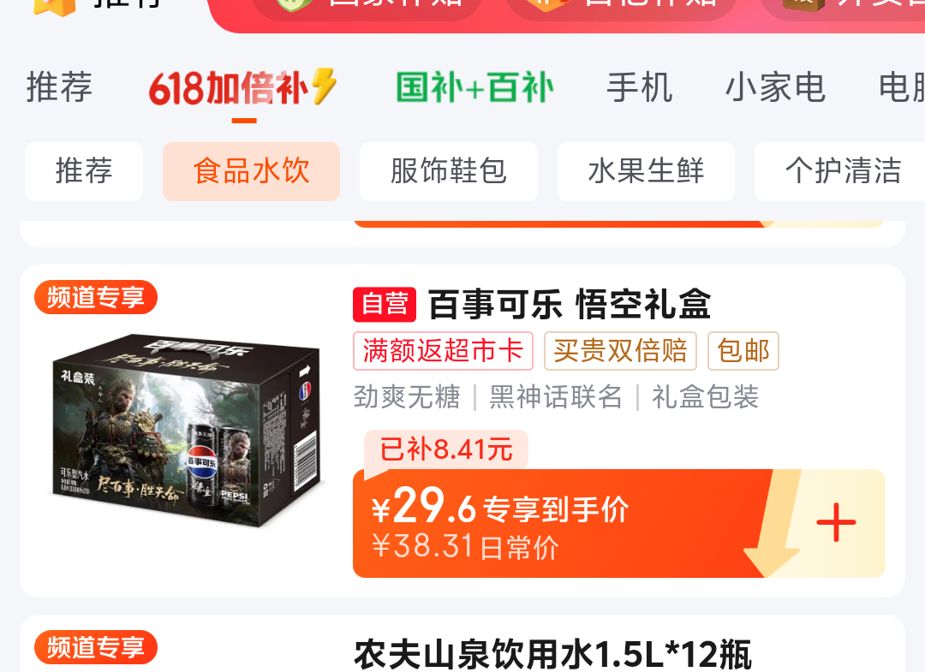Tap the 买贵双倍赔 guarantee tag

click(x=620, y=351)
